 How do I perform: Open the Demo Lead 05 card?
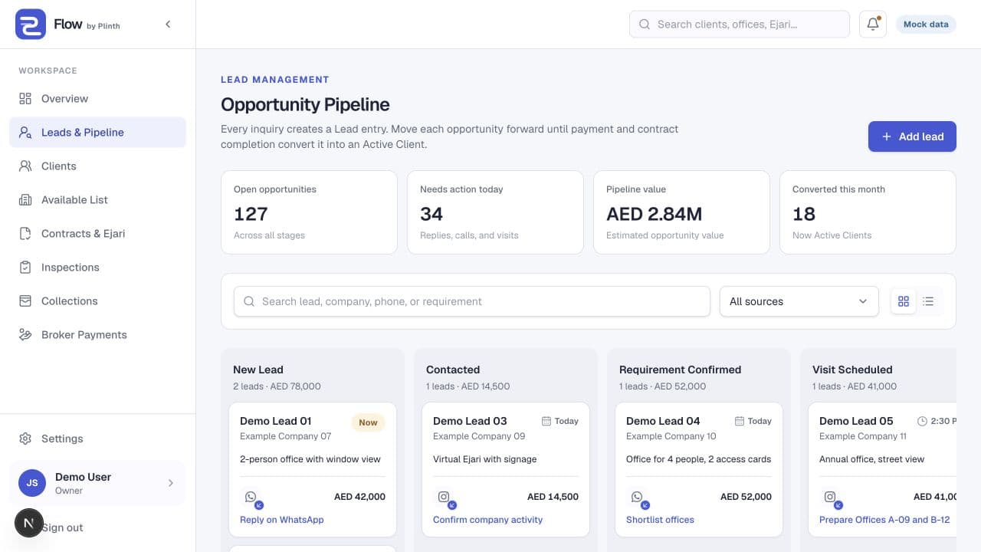click(883, 469)
